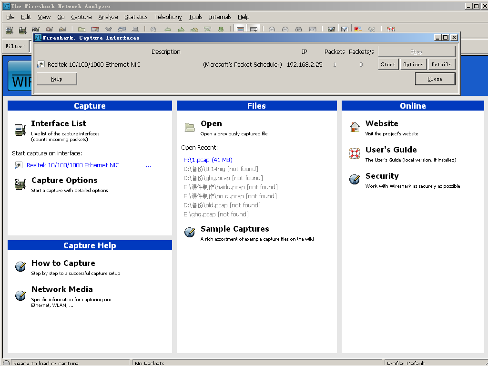Open the View menu

(x=44, y=17)
